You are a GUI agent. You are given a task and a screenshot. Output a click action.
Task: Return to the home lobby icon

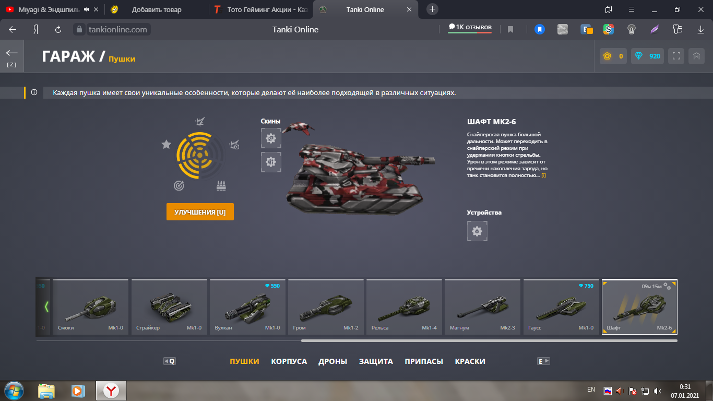696,56
